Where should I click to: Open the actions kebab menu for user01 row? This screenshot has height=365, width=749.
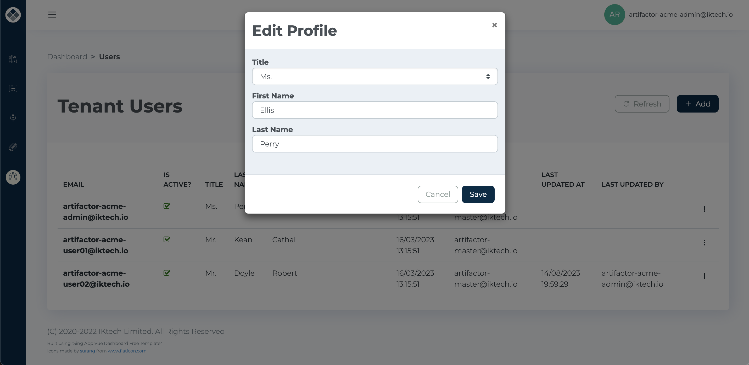pyautogui.click(x=705, y=242)
